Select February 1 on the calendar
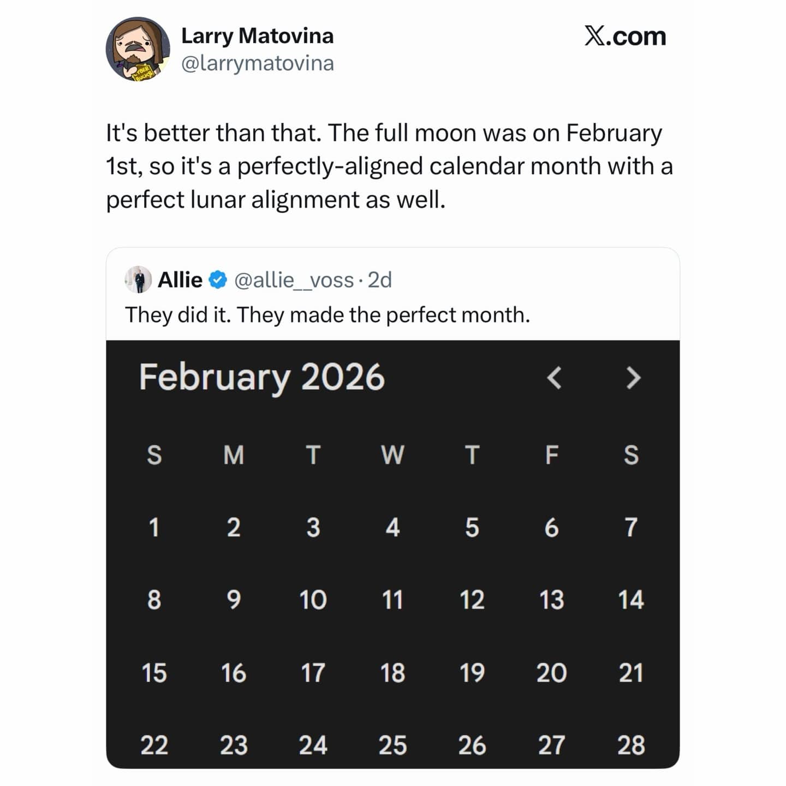Image resolution: width=786 pixels, height=786 pixels. 154,528
